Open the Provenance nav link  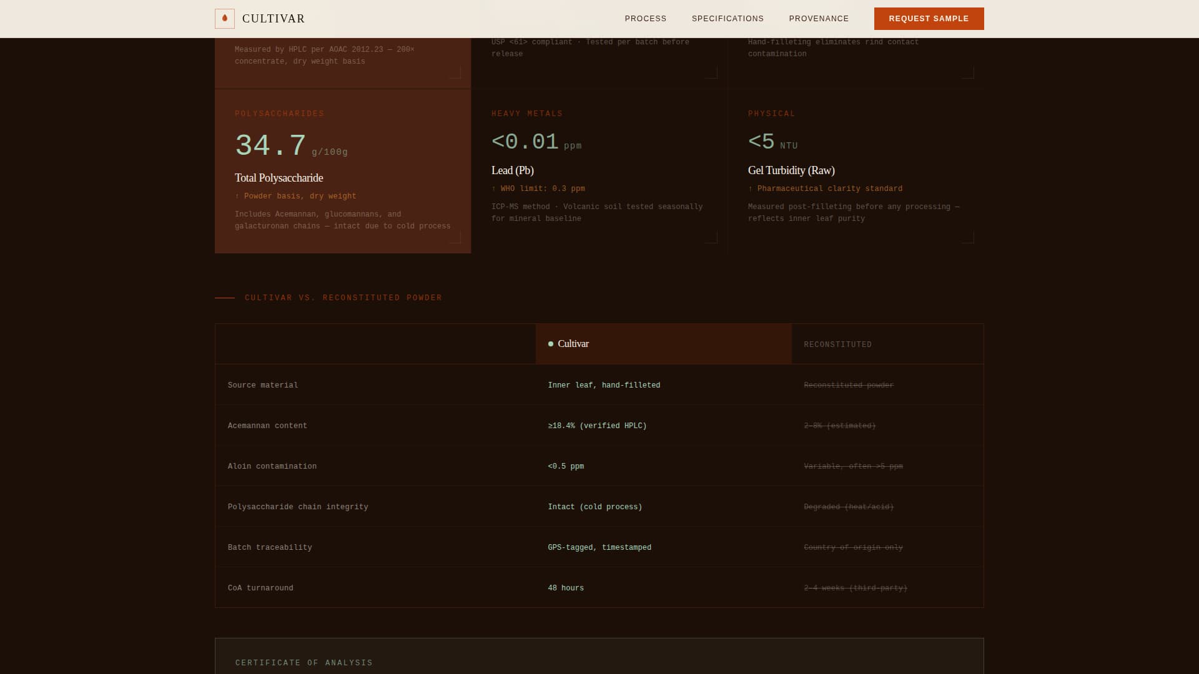click(819, 19)
